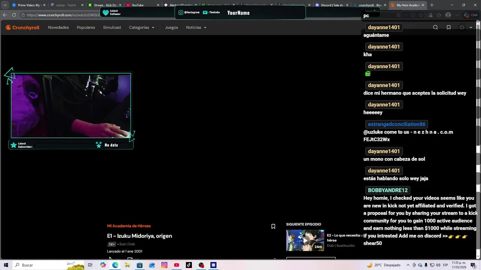Open Microsoft Store from the taskbar

[x=139, y=265]
